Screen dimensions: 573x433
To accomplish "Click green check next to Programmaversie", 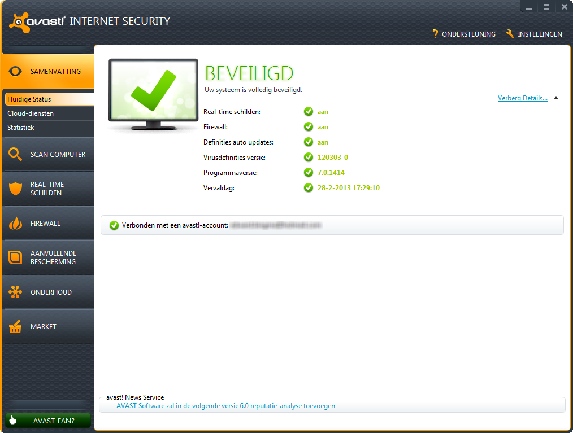I will 309,172.
